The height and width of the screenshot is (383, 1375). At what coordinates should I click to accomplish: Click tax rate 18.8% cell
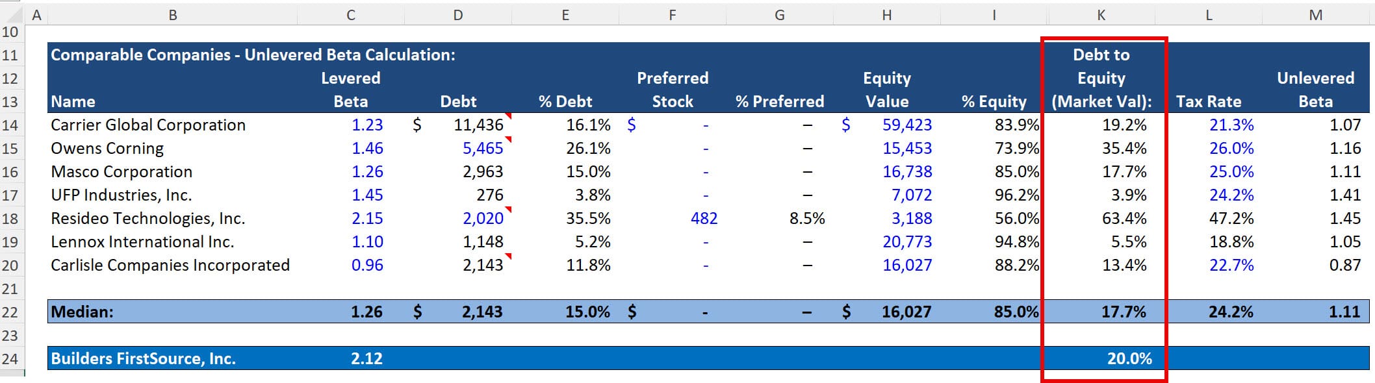click(x=1231, y=241)
